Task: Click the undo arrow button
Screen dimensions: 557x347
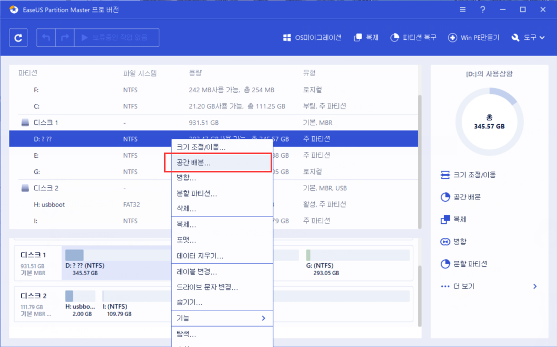Action: coord(46,38)
